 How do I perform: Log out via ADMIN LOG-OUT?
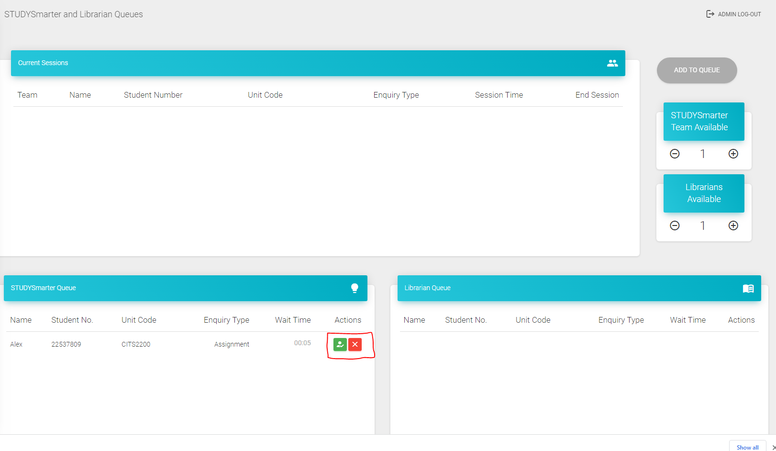734,14
